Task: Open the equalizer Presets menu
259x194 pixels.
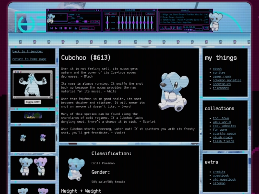Action: [150, 13]
